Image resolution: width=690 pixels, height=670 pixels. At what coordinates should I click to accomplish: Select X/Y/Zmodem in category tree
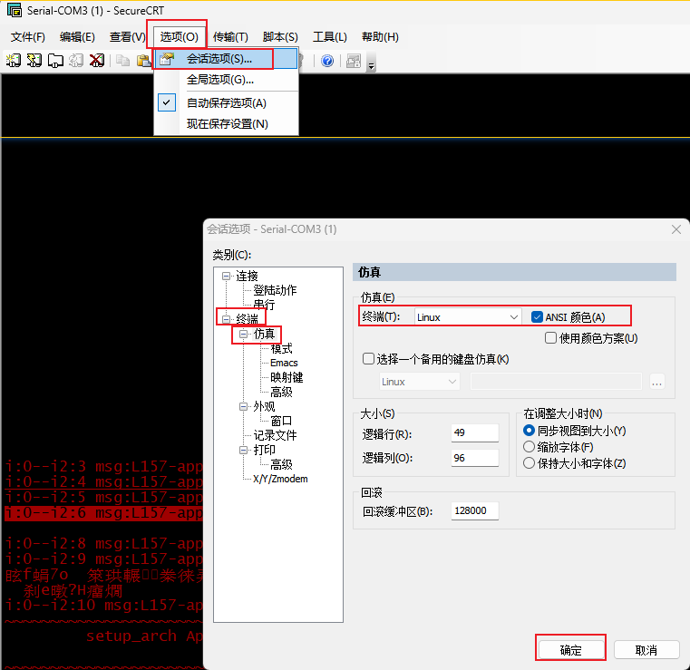280,479
